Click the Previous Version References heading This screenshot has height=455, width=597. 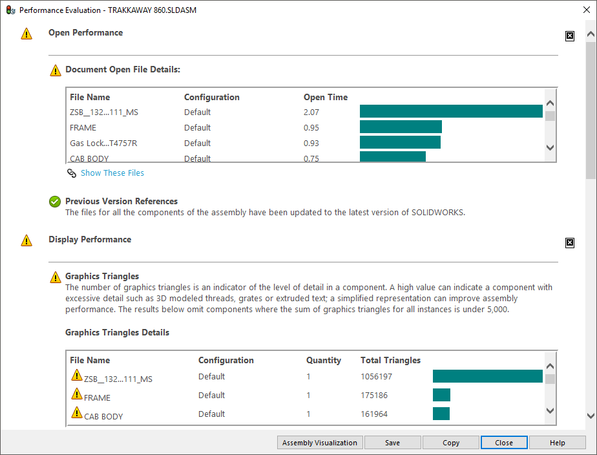(121, 201)
